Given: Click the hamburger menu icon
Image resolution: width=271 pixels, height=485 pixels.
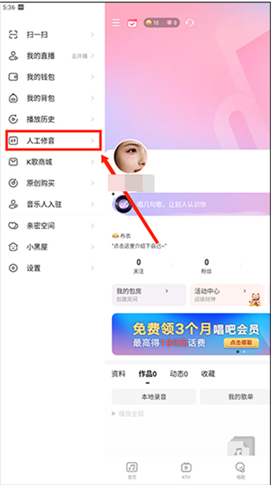Looking at the screenshot, I should [116, 23].
